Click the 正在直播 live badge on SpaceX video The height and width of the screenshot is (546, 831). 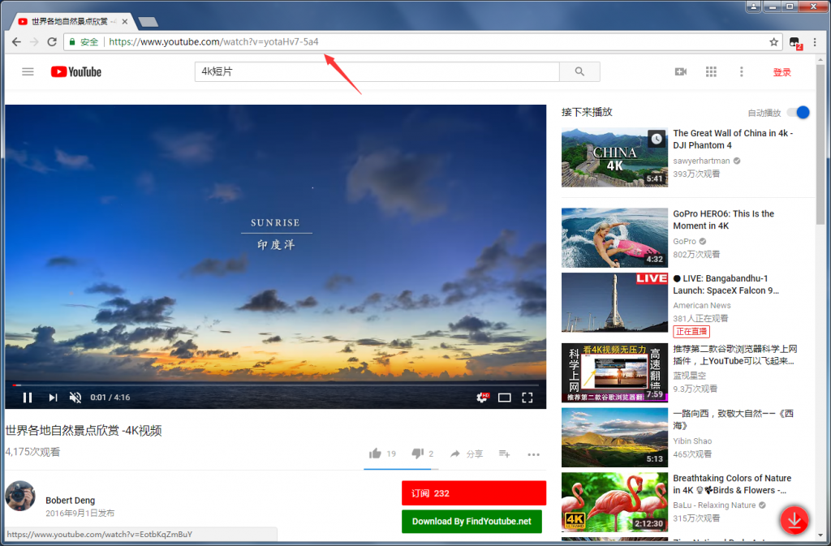(x=691, y=331)
